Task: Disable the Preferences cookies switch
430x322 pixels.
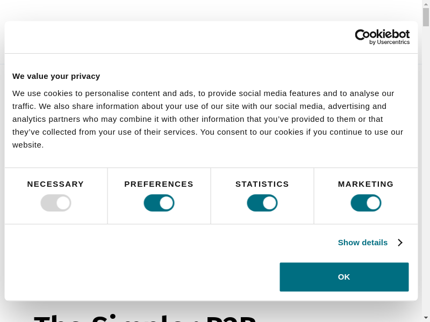Action: pos(159,203)
